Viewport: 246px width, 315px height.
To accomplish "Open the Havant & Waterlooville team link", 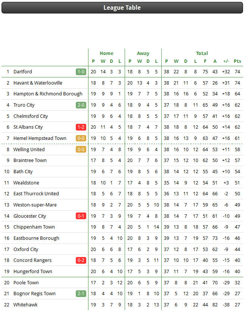I will pyautogui.click(x=38, y=83).
